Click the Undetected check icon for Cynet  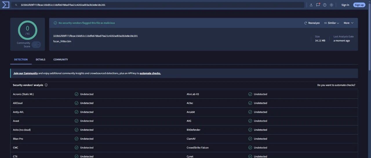pos(250,156)
